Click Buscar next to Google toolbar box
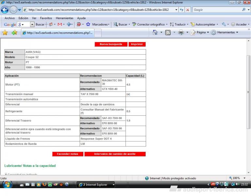This screenshot has height=196, width=251. pos(40,24)
